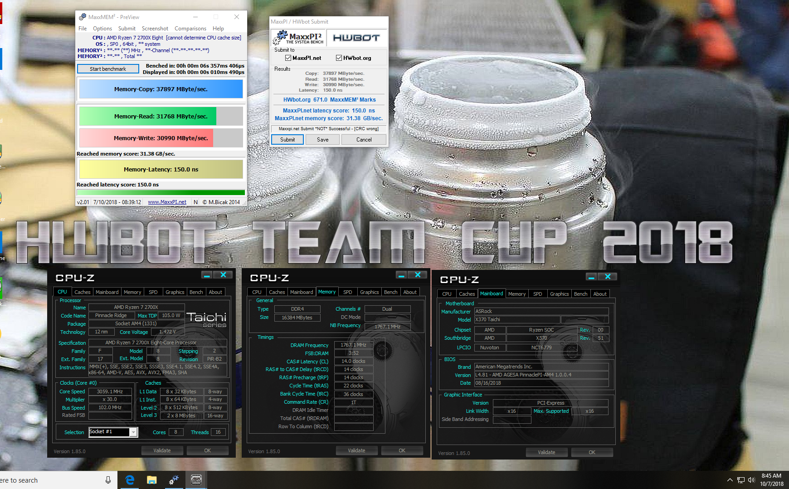The image size is (789, 489).
Task: Click Validate in the middle CPU-Z window
Action: point(357,450)
